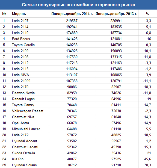
Task: Click the Volkswagen Passat model cell
Action: click(28, 111)
